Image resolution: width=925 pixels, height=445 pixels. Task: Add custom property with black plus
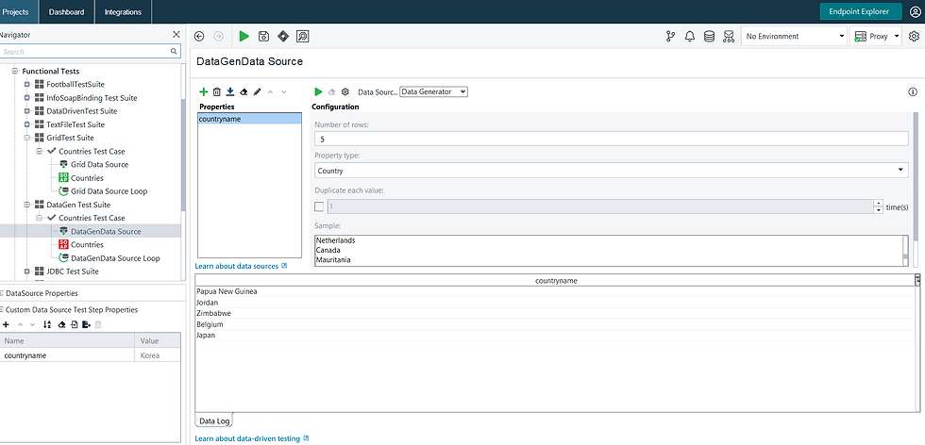click(x=6, y=324)
